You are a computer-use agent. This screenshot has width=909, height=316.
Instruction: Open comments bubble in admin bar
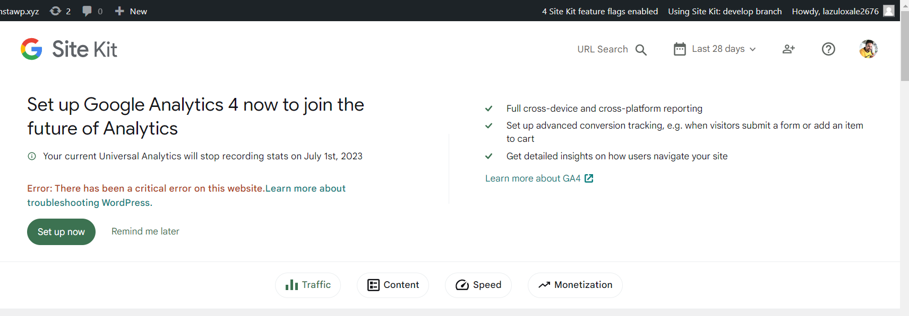[92, 11]
